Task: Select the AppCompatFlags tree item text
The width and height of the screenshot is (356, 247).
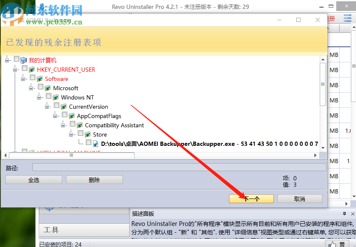Action: click(x=99, y=116)
